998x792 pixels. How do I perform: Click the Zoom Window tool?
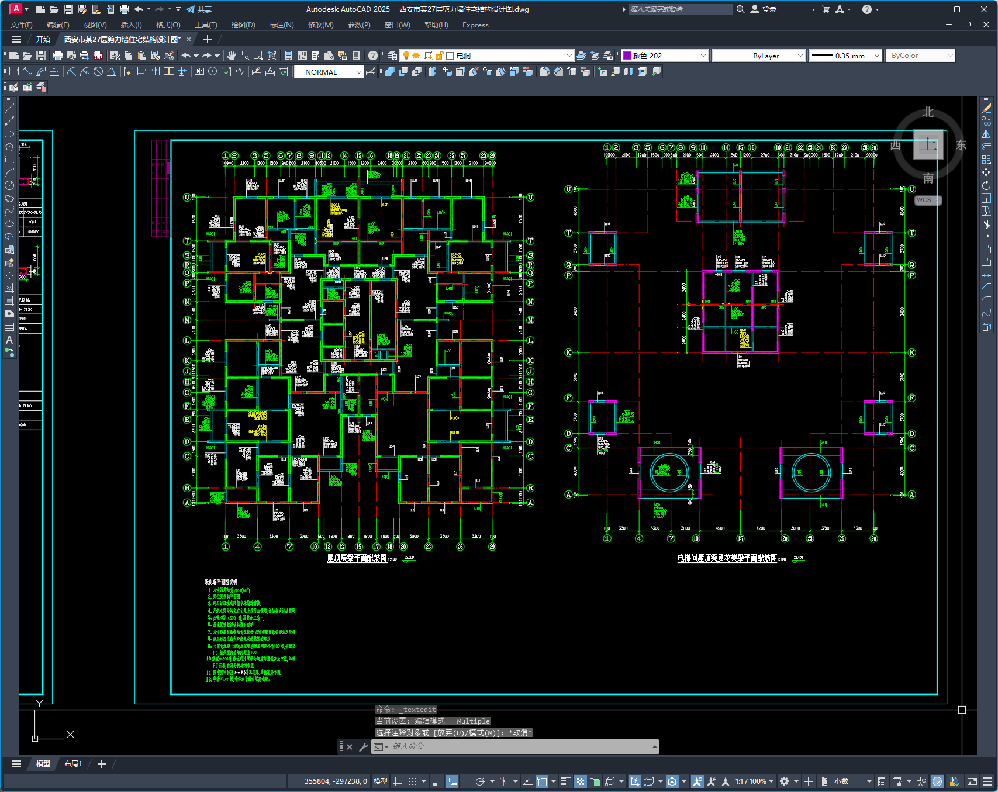coord(258,56)
